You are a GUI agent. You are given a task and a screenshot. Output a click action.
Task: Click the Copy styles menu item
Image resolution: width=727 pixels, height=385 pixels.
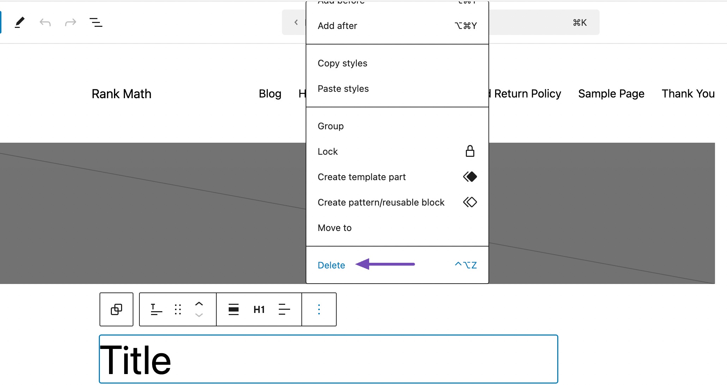342,63
